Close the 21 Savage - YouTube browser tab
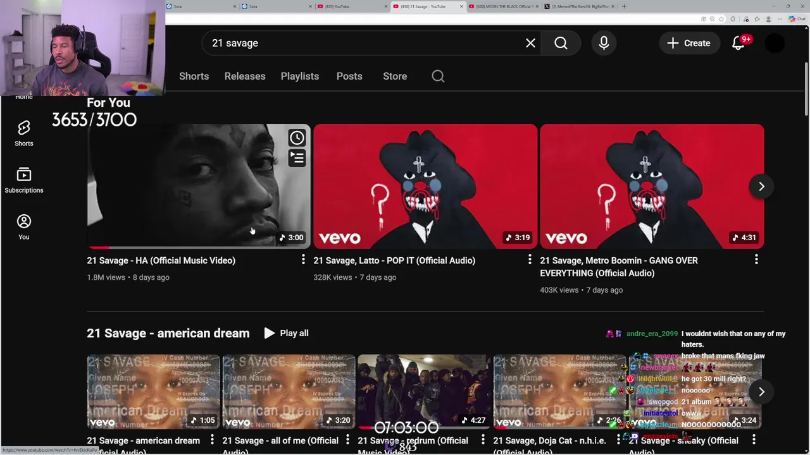Image resolution: width=810 pixels, height=455 pixels. click(461, 6)
